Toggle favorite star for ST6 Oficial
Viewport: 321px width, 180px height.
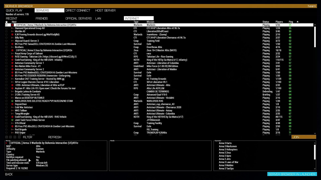[7, 123]
